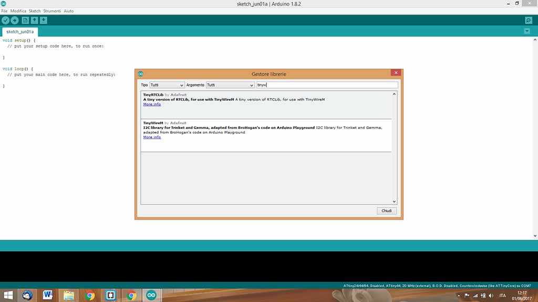Click the network signal tray icon
Image resolution: width=538 pixels, height=302 pixels.
pyautogui.click(x=475, y=296)
